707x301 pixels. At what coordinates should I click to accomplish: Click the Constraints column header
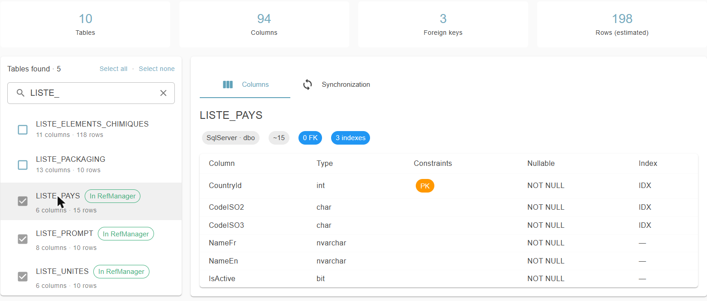(433, 163)
